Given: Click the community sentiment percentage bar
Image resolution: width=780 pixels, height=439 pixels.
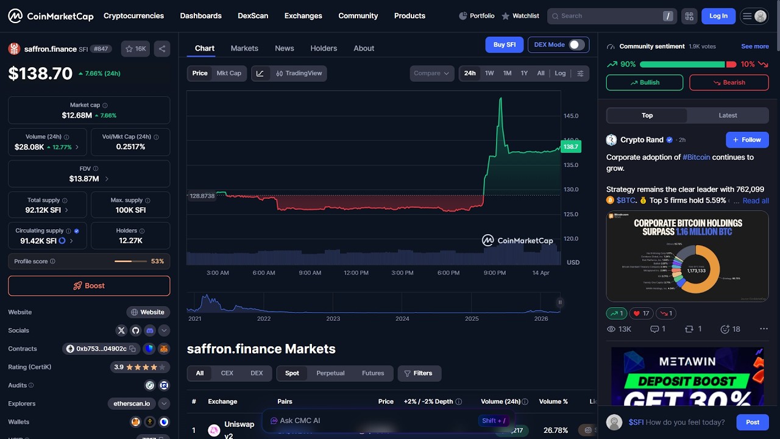Looking at the screenshot, I should click(688, 64).
